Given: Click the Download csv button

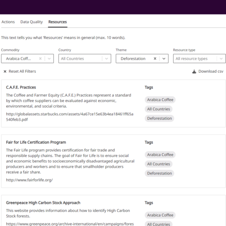Looking at the screenshot, I should (x=208, y=71).
